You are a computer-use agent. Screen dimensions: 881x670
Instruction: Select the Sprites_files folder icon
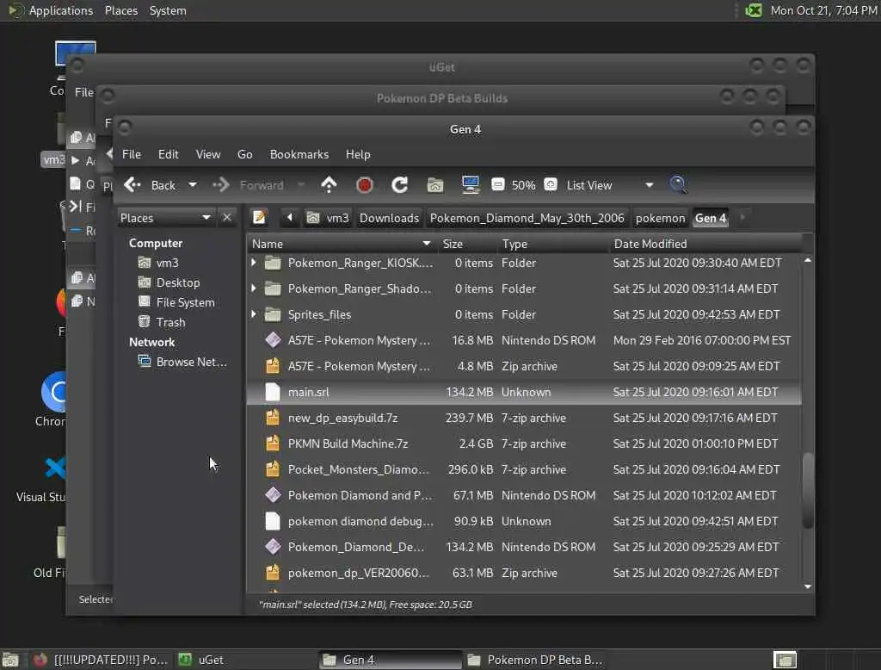coord(273,314)
